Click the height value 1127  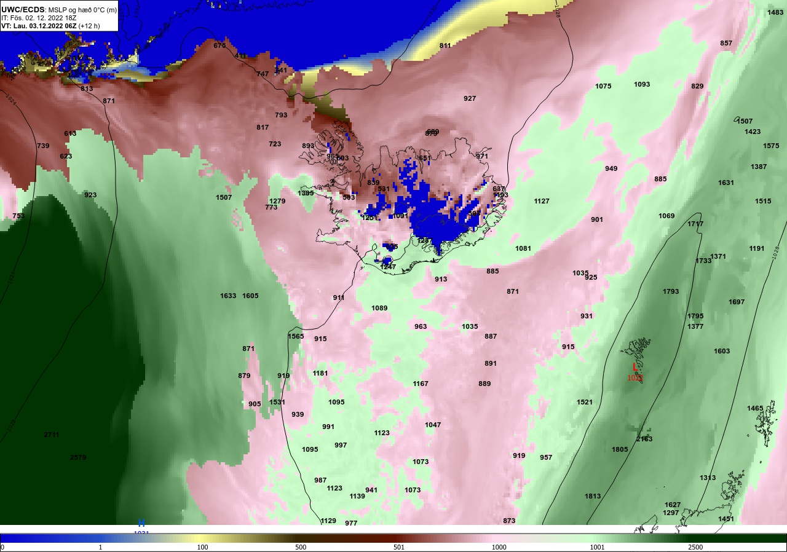(542, 201)
